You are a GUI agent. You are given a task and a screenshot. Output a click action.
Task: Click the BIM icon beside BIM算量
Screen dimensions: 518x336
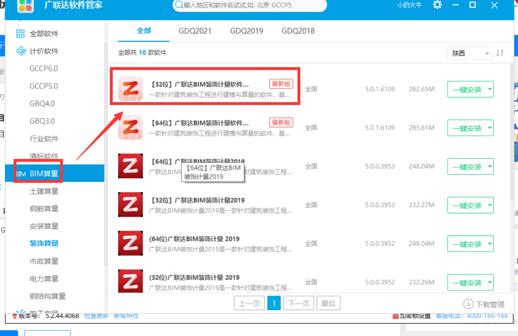21,174
